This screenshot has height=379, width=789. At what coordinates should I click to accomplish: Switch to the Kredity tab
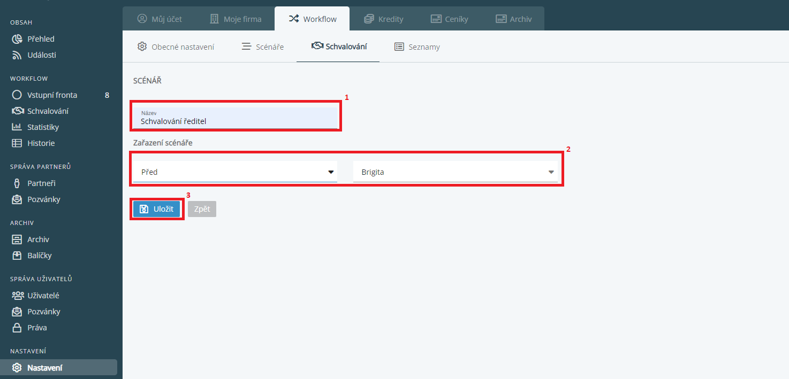coord(383,19)
